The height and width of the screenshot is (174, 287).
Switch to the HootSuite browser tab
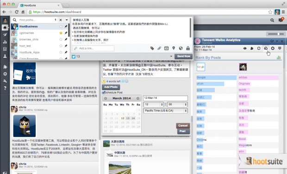pos(40,5)
